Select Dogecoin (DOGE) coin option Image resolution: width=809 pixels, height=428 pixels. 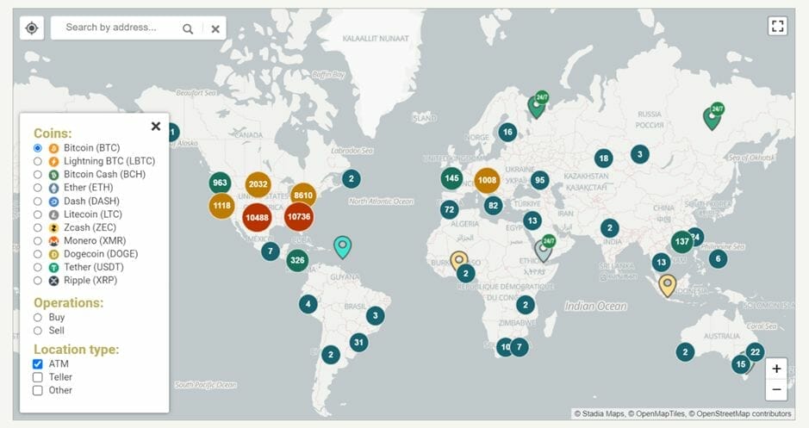coord(38,254)
